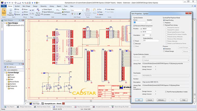Select the Selection process radio button
197x111 pixels.
[164, 49]
